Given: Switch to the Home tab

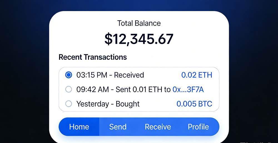Looking at the screenshot, I should pyautogui.click(x=79, y=127).
